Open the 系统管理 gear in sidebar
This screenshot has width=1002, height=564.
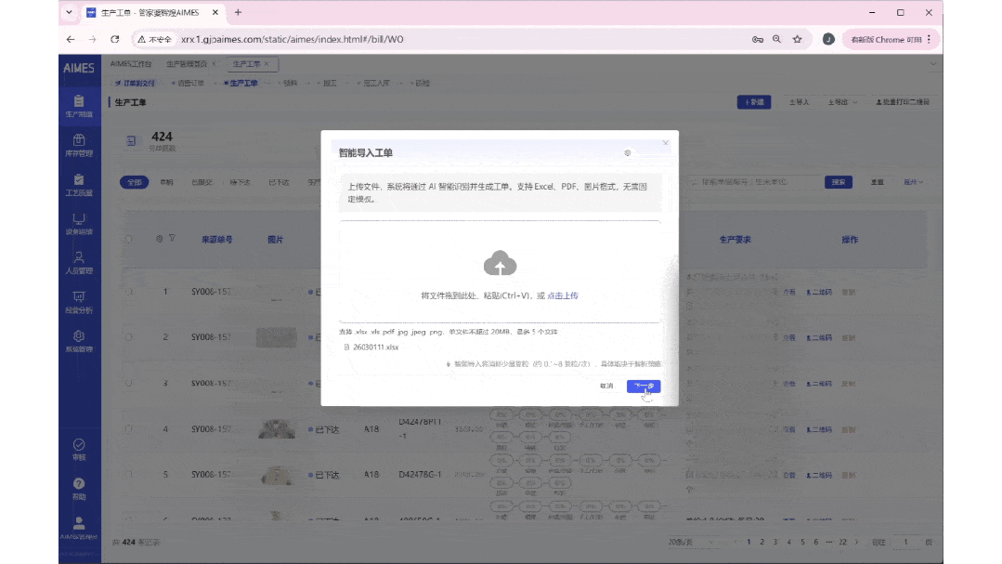click(x=79, y=341)
